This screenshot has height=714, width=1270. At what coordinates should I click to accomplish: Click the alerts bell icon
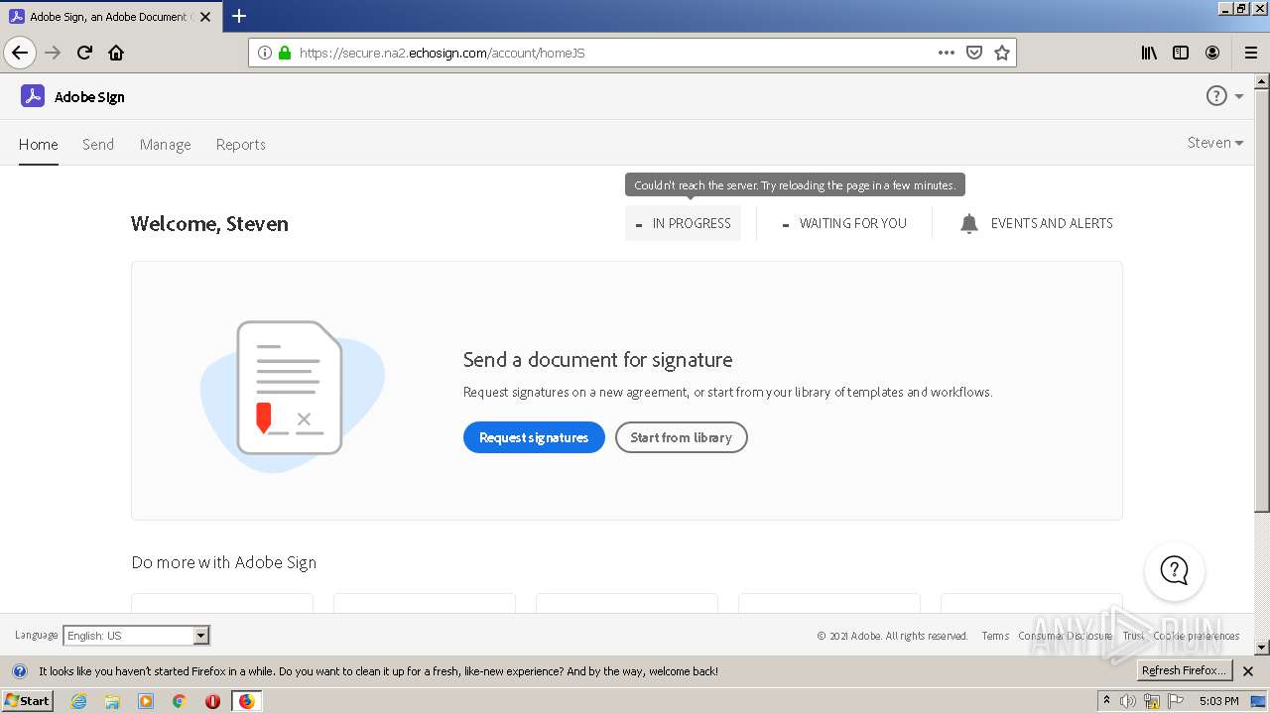(x=969, y=224)
